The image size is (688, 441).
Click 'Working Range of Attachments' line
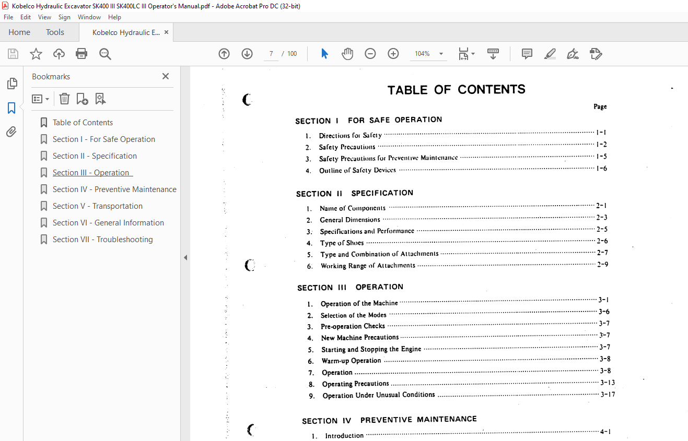368,266
